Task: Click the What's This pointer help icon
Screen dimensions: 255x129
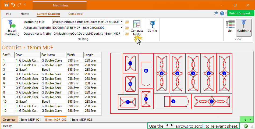Action: pyautogui.click(x=216, y=13)
